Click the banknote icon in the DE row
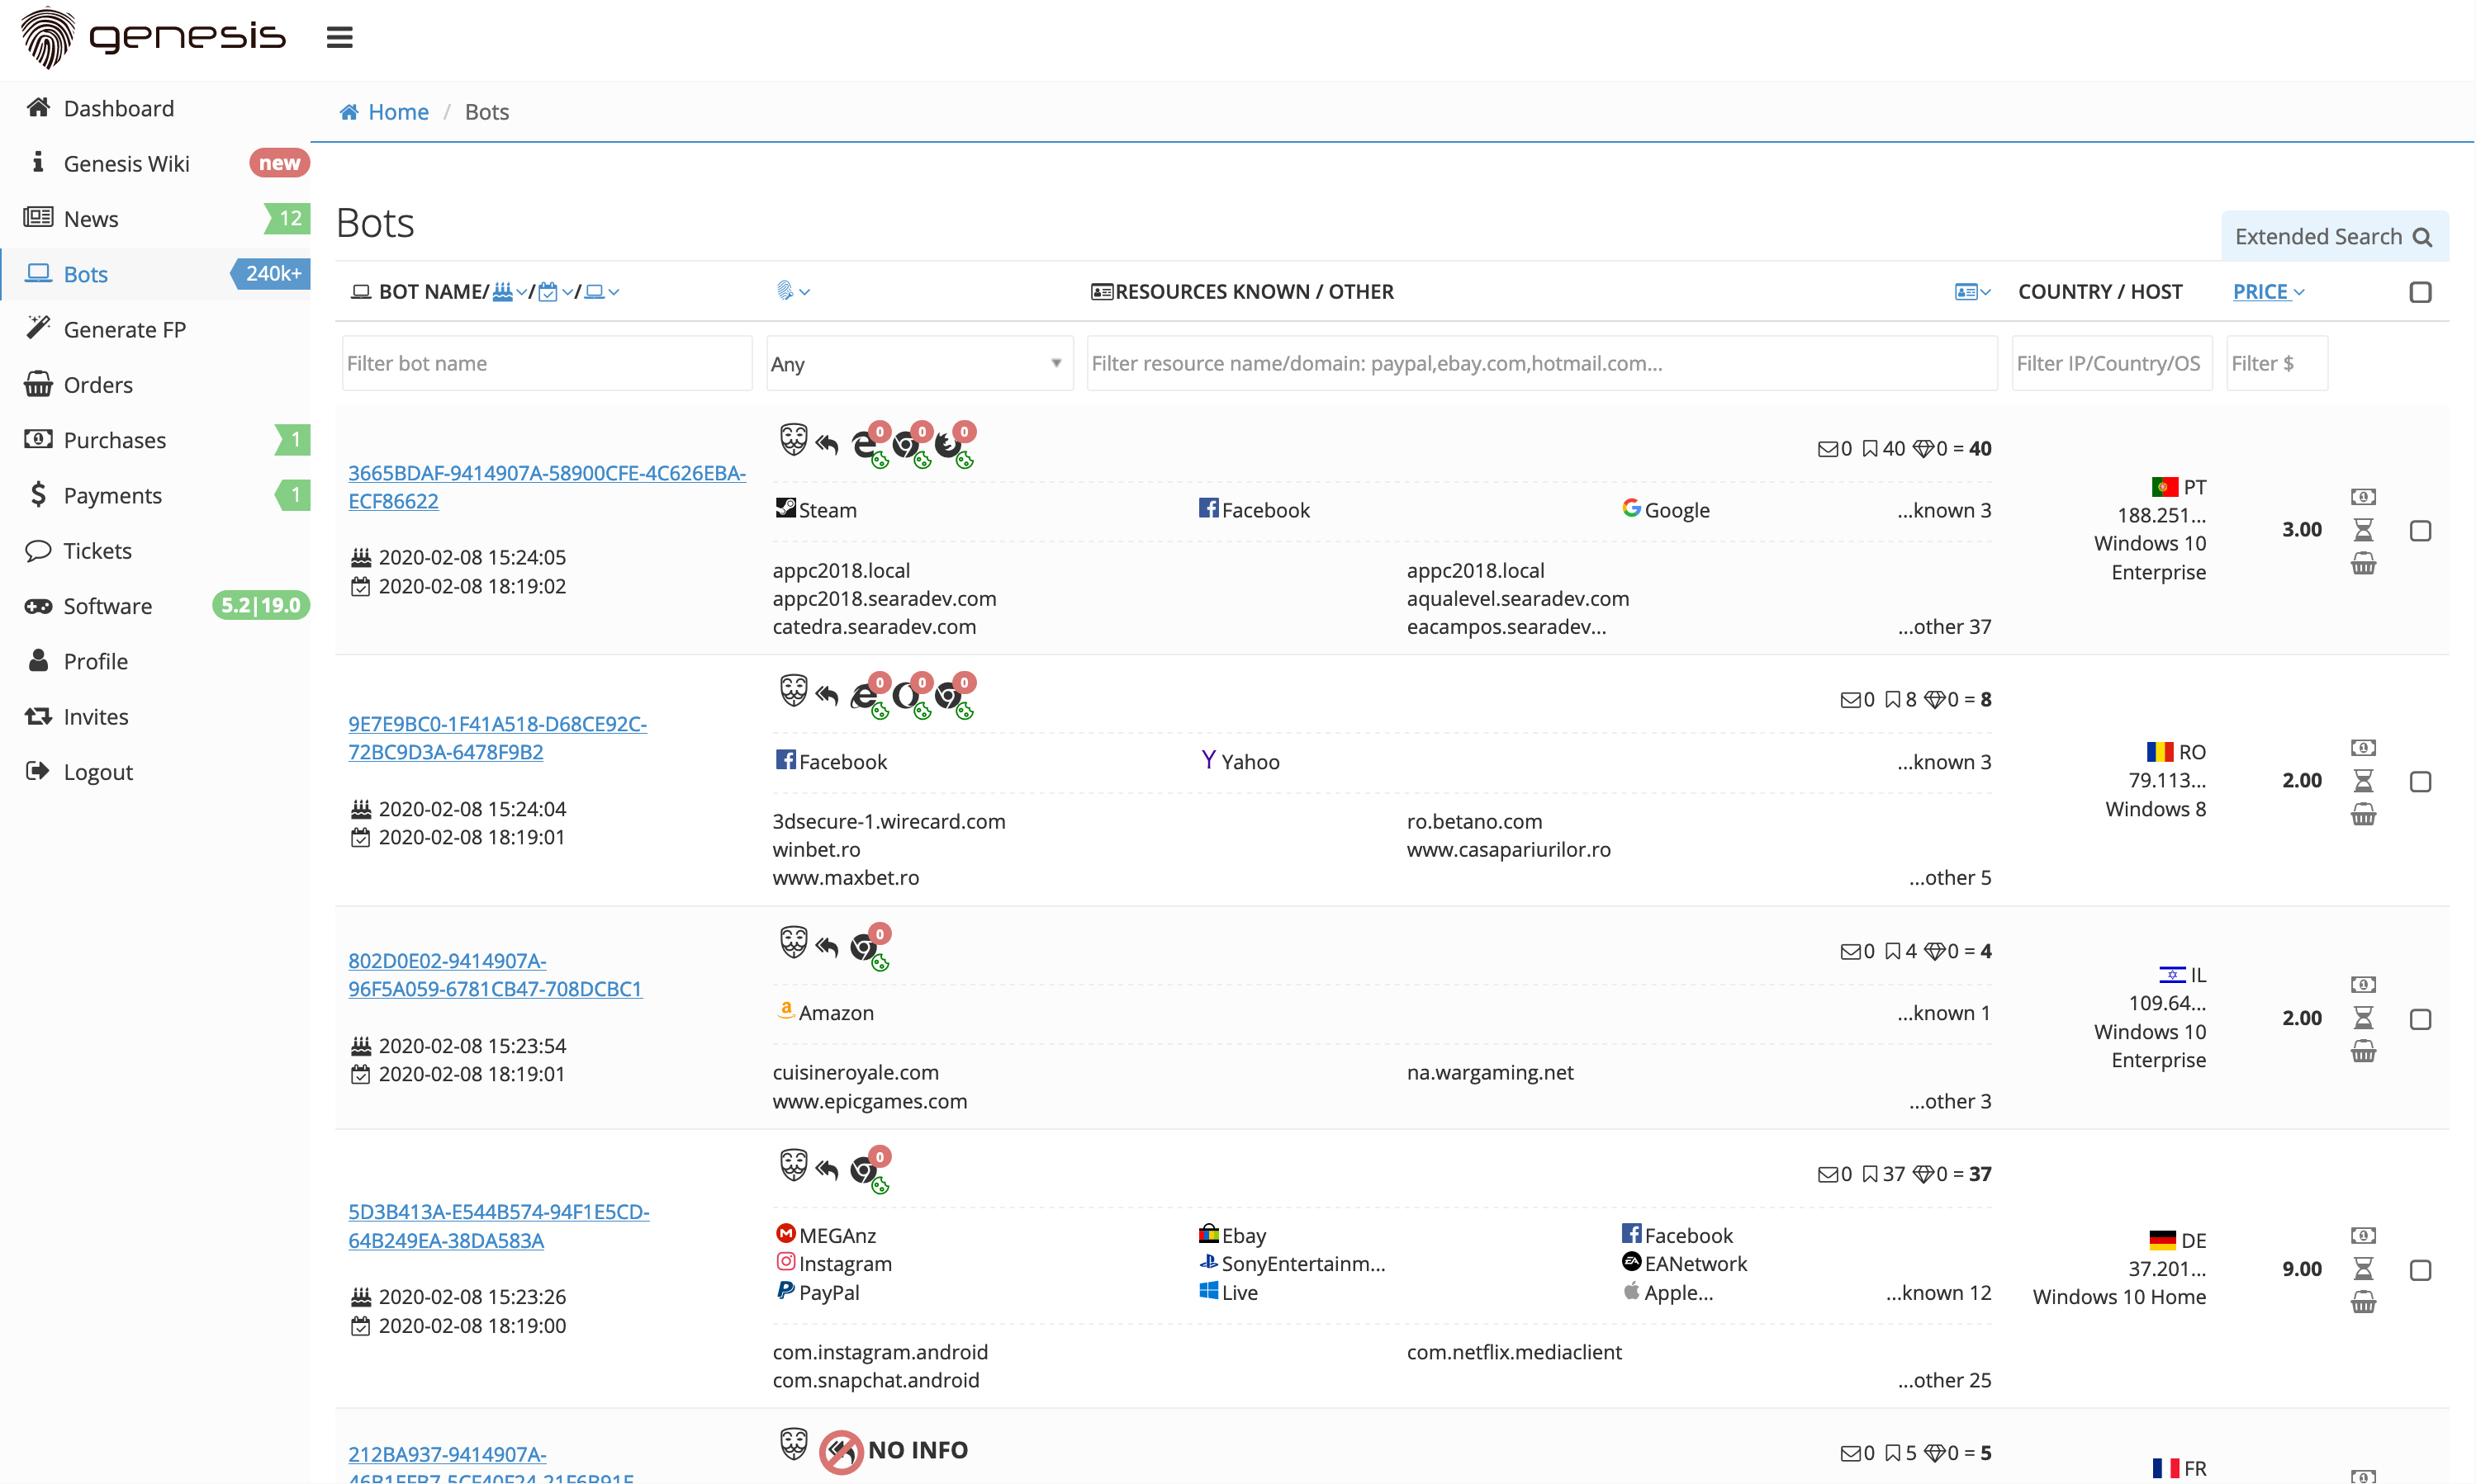Viewport: 2476px width, 1484px height. tap(2362, 1236)
